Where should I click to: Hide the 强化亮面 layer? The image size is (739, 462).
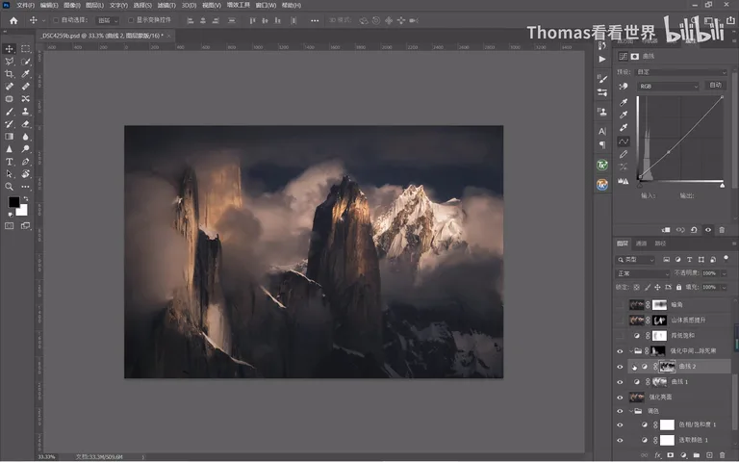tap(620, 398)
